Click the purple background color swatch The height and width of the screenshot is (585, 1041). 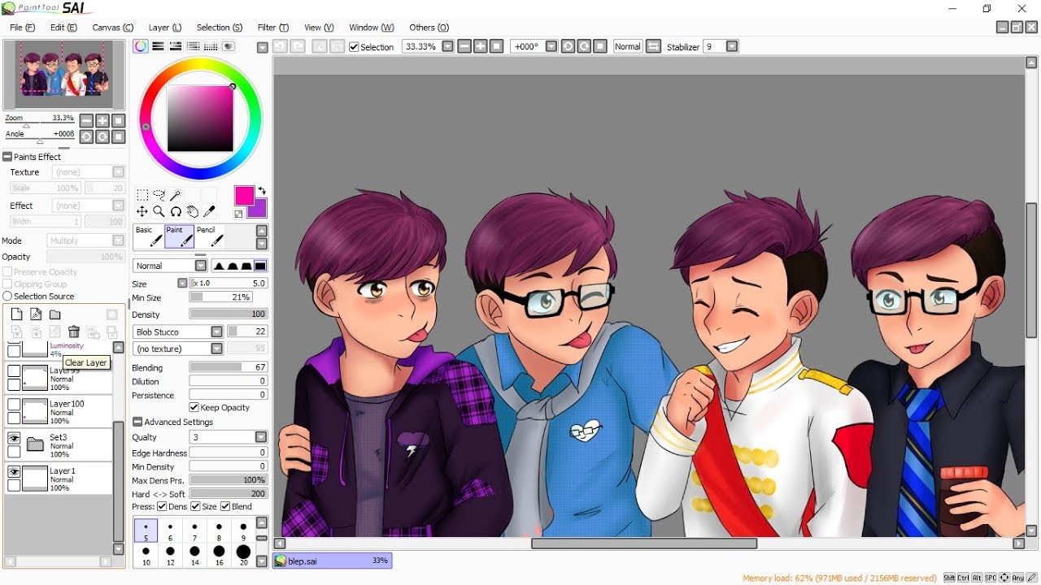259,210
